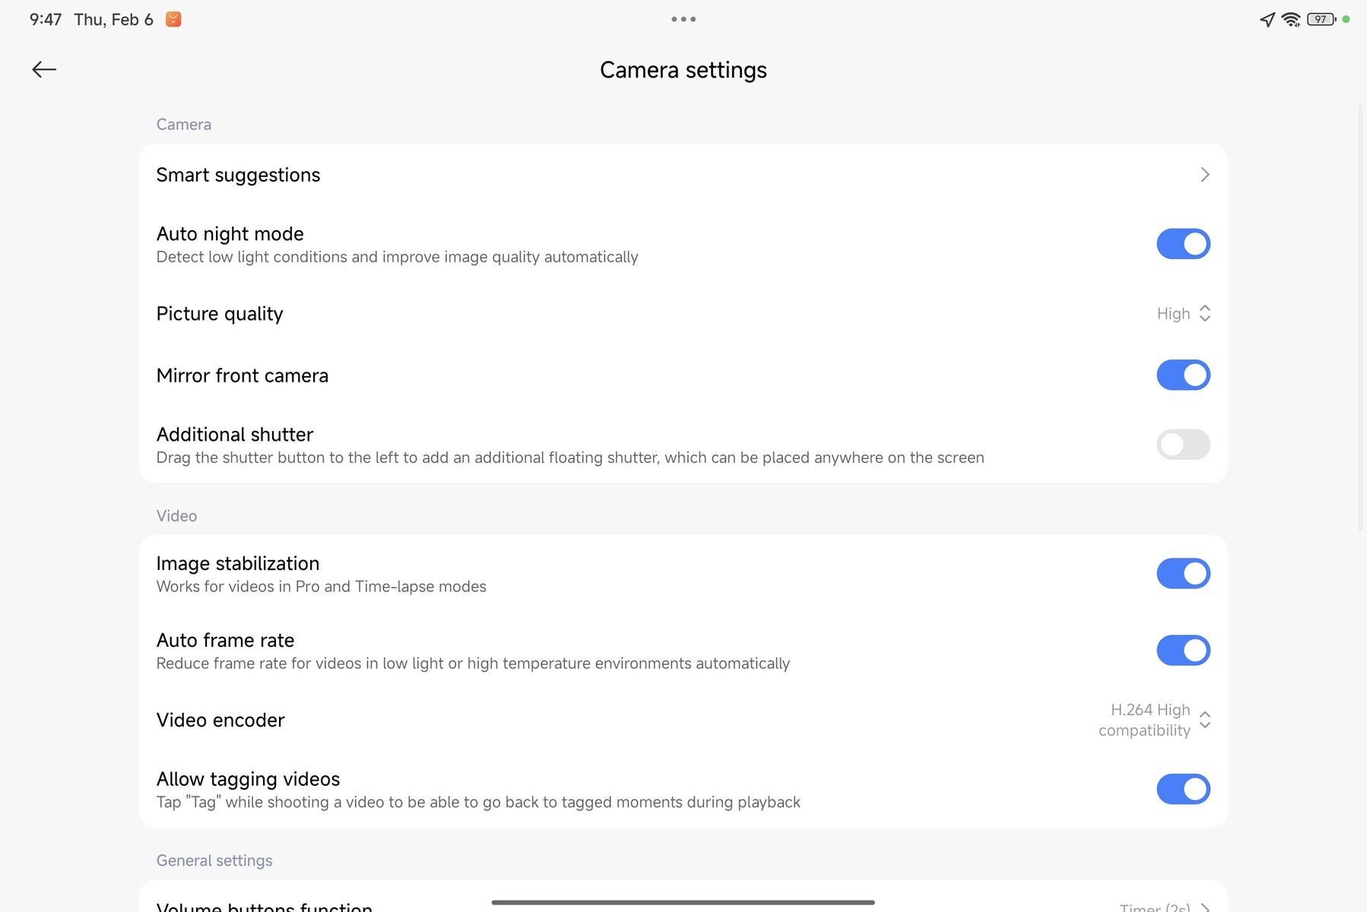
Task: Enable the Additional shutter toggle
Action: tap(1183, 445)
